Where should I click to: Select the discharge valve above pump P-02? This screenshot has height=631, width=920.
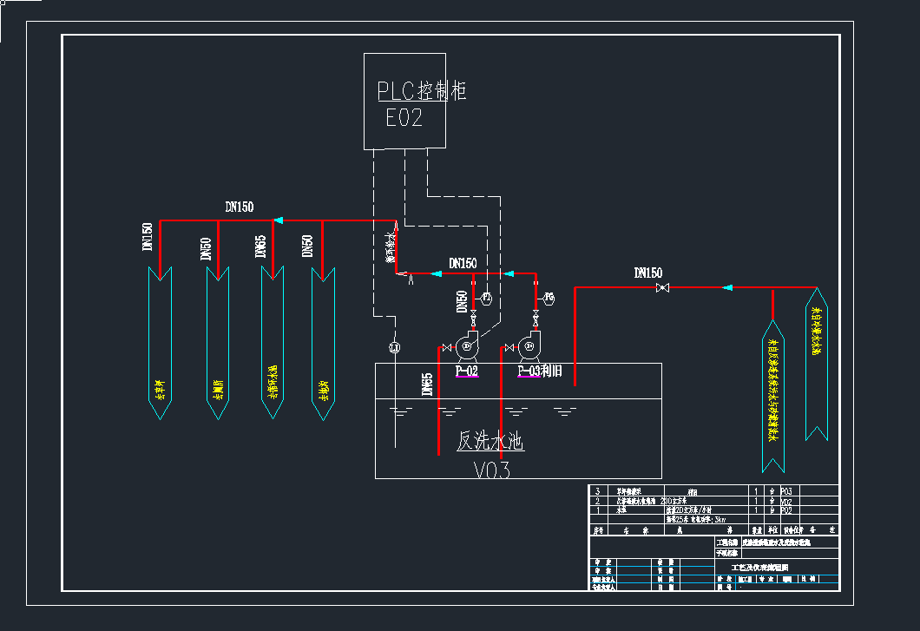(474, 319)
